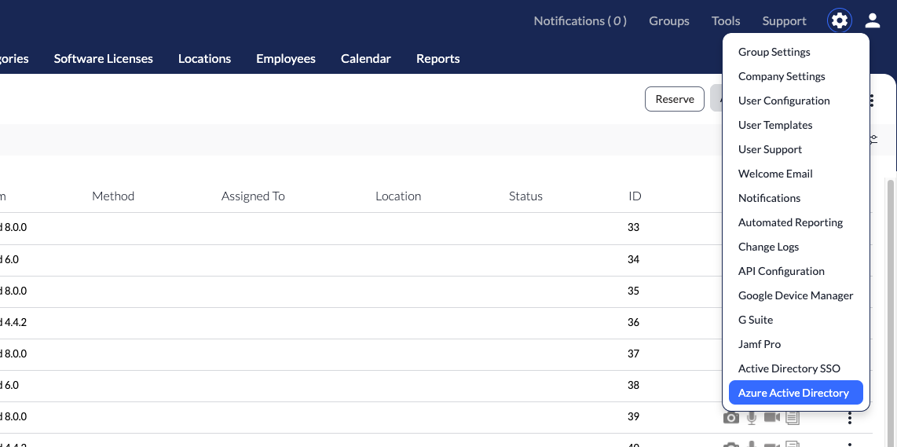Open User Templates
897x447 pixels.
tap(775, 125)
